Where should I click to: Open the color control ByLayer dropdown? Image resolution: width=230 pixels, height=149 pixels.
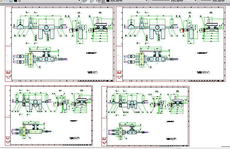[x=127, y=1]
